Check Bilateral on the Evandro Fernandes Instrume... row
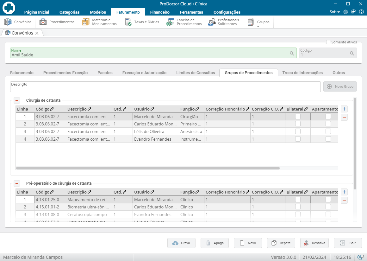The height and width of the screenshot is (261, 367). (x=298, y=139)
